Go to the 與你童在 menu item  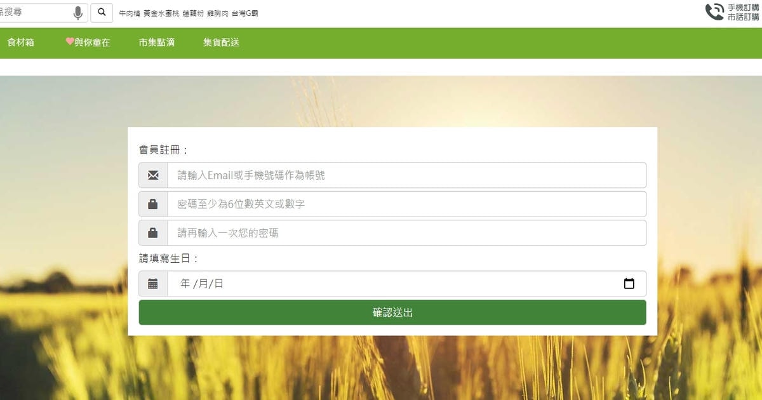click(x=88, y=43)
